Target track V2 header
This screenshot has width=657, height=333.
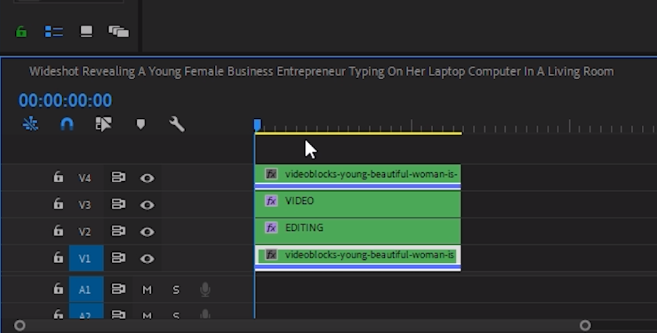(x=85, y=231)
